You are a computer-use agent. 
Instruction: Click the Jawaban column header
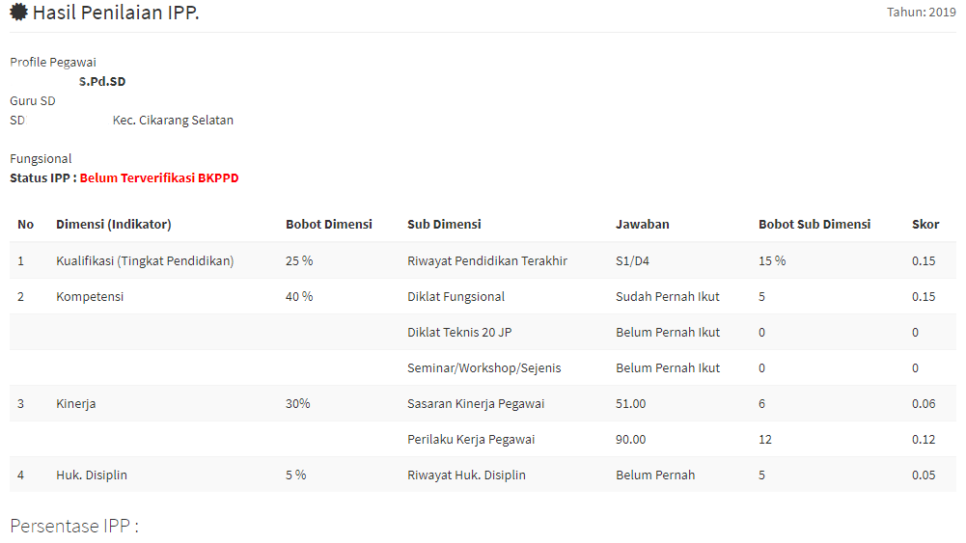click(x=642, y=225)
